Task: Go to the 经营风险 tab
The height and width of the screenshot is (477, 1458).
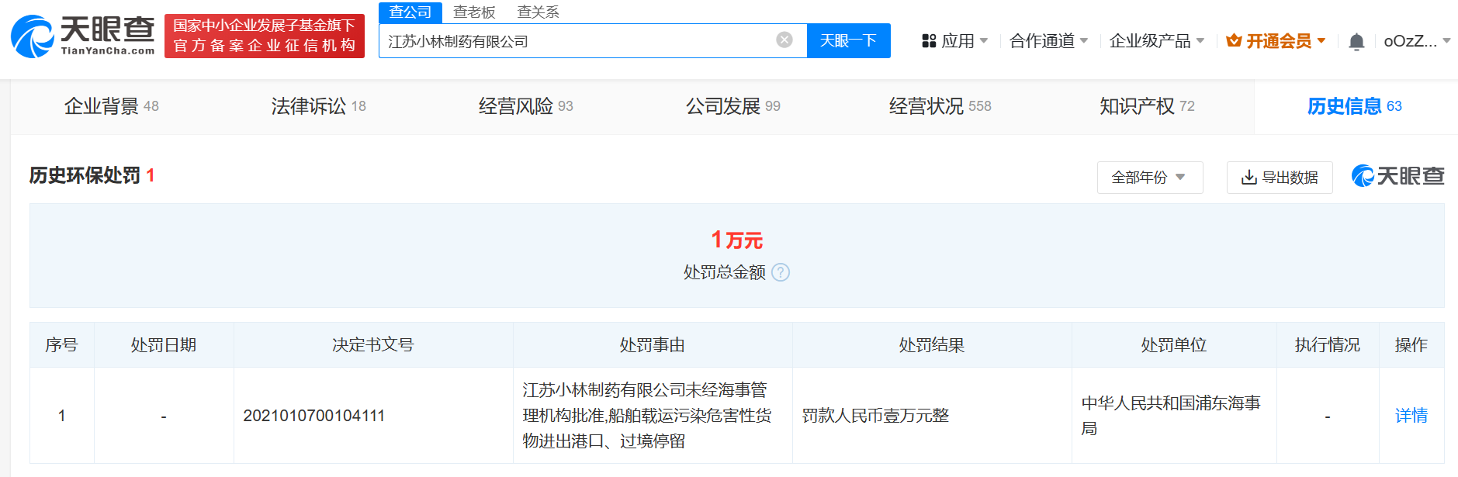Action: [525, 106]
